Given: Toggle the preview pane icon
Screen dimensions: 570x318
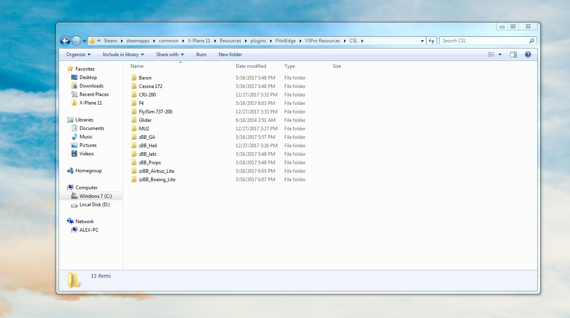Looking at the screenshot, I should coord(513,54).
